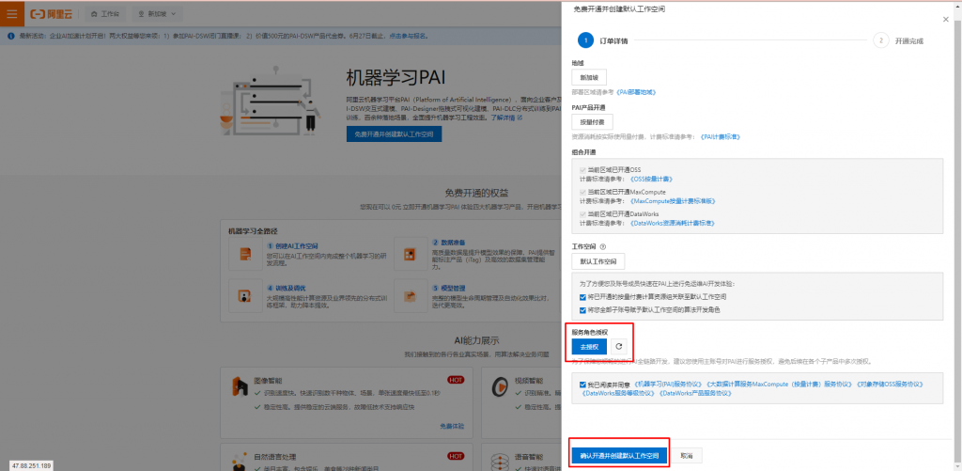Open the 《大数据计算服务MaxCompute（按量计费）服务协议》 link
The image size is (962, 471).
point(779,385)
